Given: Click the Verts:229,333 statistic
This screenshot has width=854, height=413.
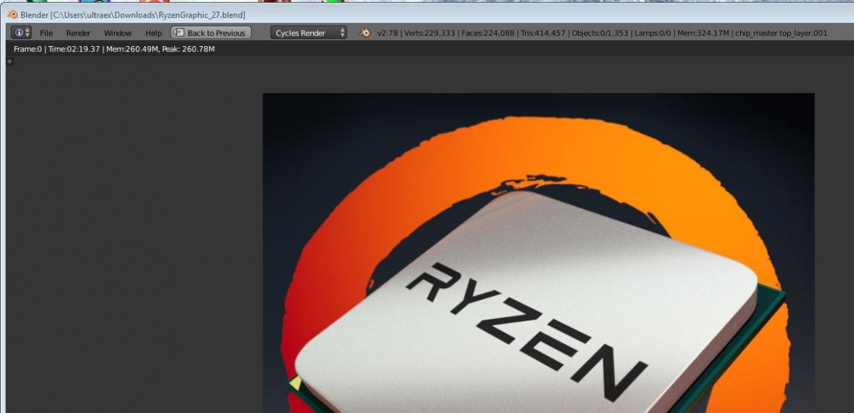Looking at the screenshot, I should point(429,33).
